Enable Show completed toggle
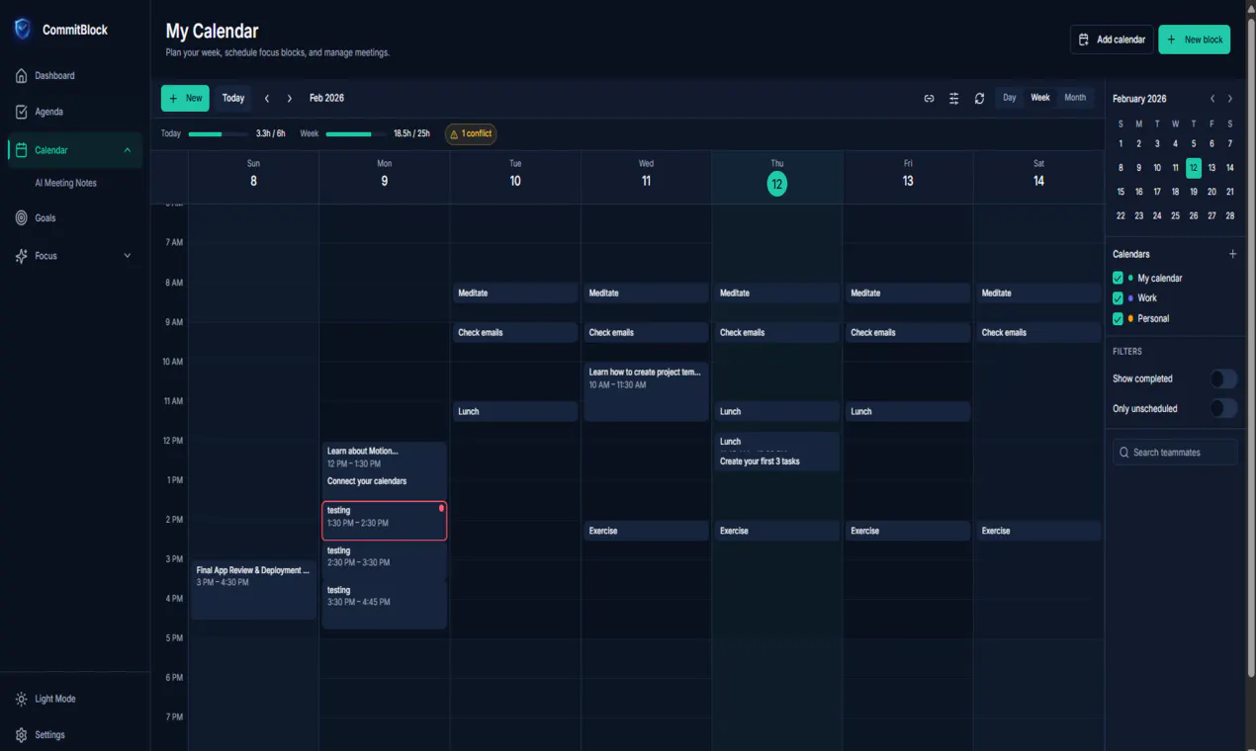The image size is (1256, 751). pyautogui.click(x=1223, y=378)
